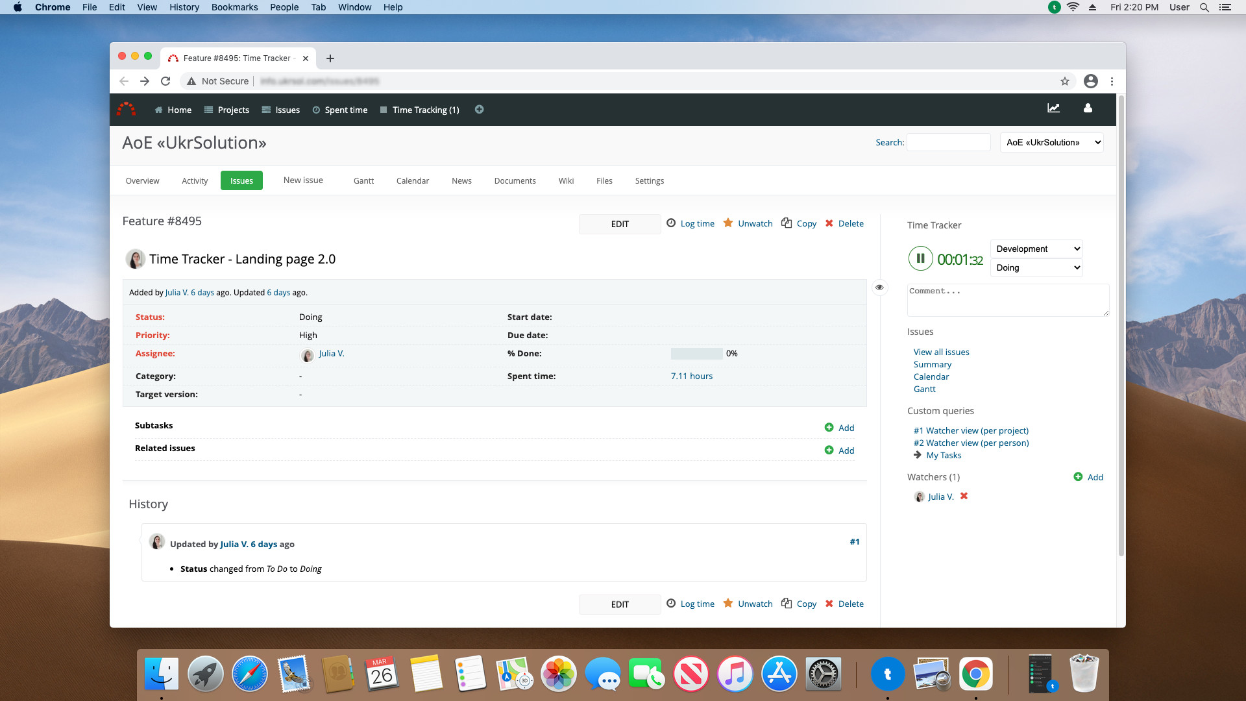Click the bottom Unwatch link

(748, 604)
